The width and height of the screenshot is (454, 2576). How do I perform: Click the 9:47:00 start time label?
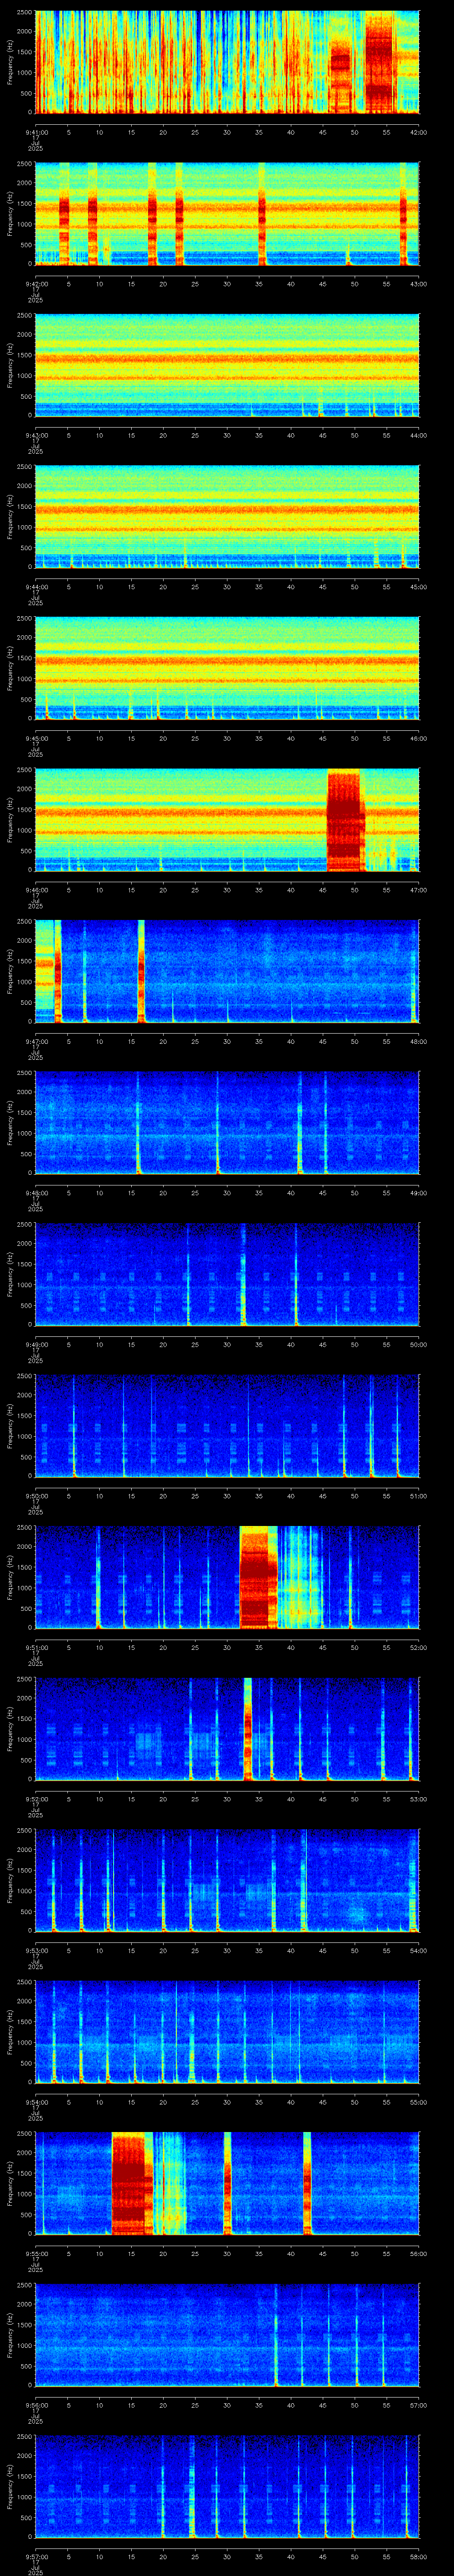coord(36,1041)
